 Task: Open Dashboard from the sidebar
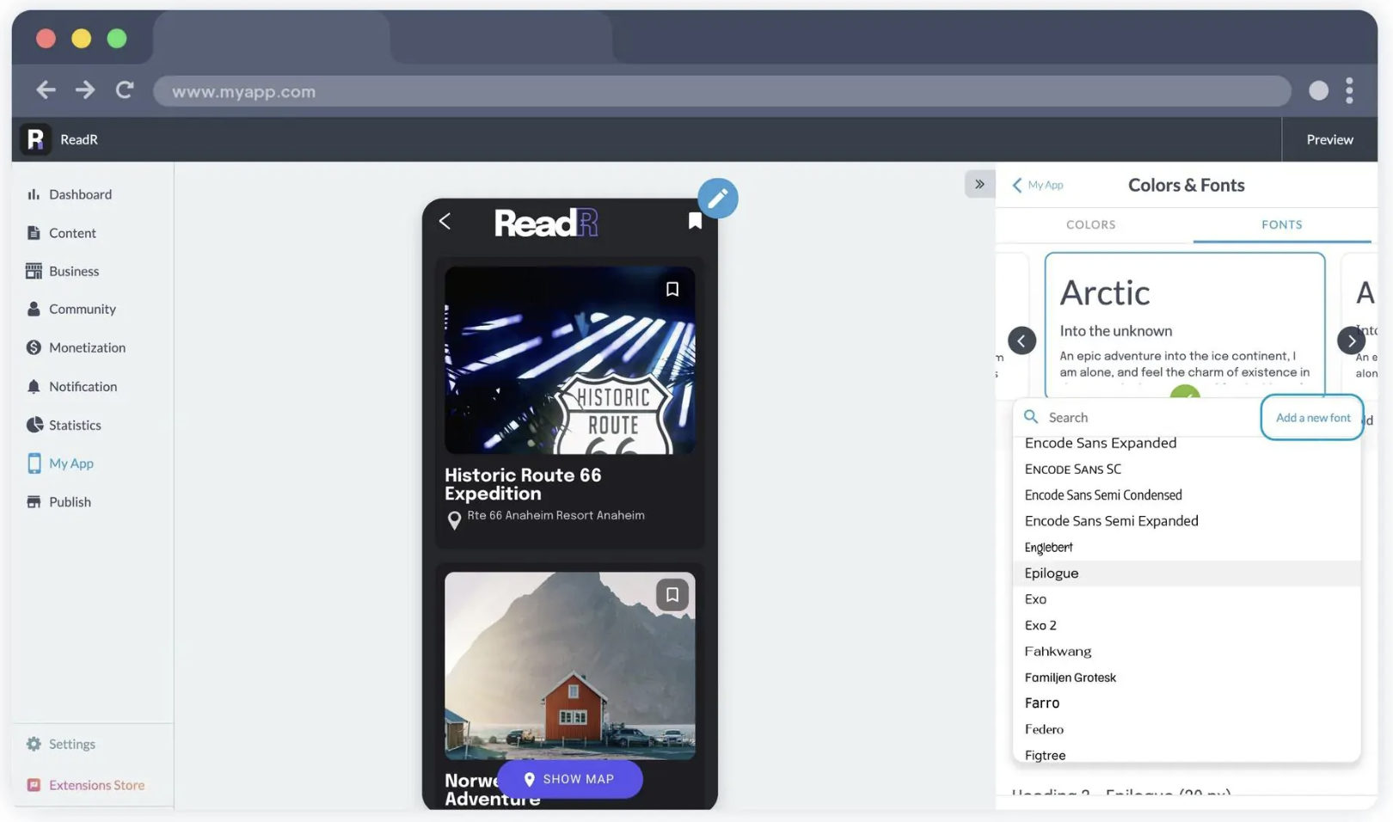coord(80,194)
